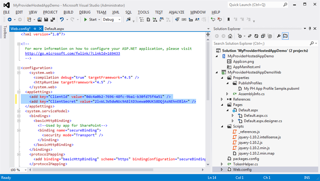Click the Navigate Backward arrow icon
The image size is (320, 181).
pyautogui.click(x=10, y=19)
